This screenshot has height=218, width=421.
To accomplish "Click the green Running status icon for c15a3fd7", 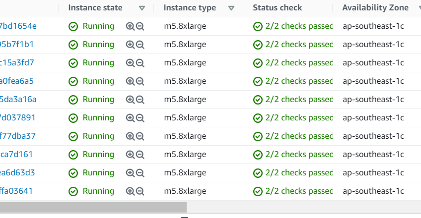I will point(73,63).
